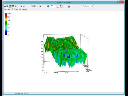This screenshot has width=128, height=96.
Task: Click the yellow-green folder toolbar icon
Action: 10,6
